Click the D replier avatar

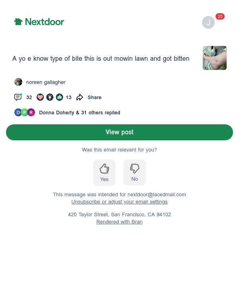18,112
